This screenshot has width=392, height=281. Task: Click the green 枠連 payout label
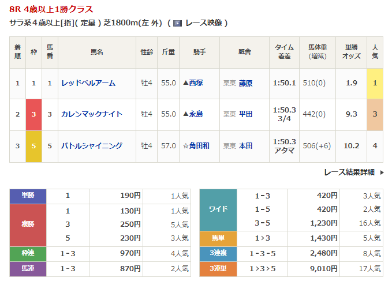point(28,254)
